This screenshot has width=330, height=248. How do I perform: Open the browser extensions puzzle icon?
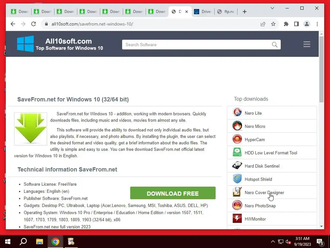(286, 24)
